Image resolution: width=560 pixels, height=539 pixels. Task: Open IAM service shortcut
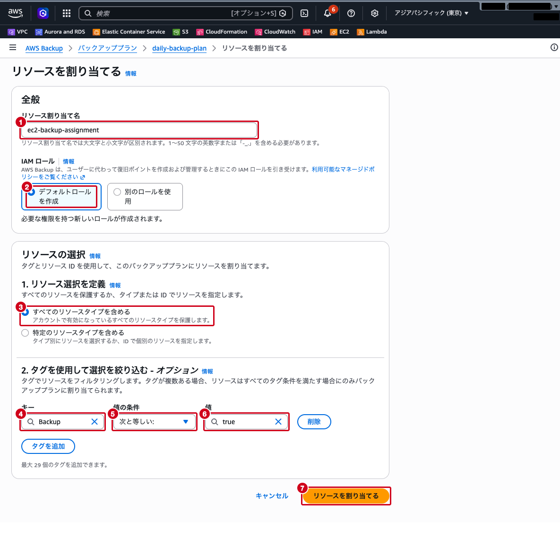[312, 32]
